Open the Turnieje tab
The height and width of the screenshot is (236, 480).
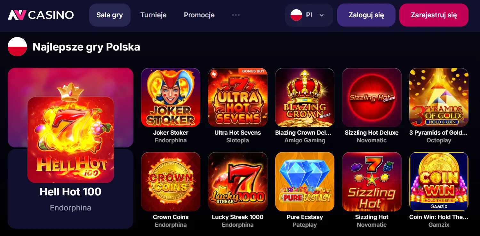(154, 15)
